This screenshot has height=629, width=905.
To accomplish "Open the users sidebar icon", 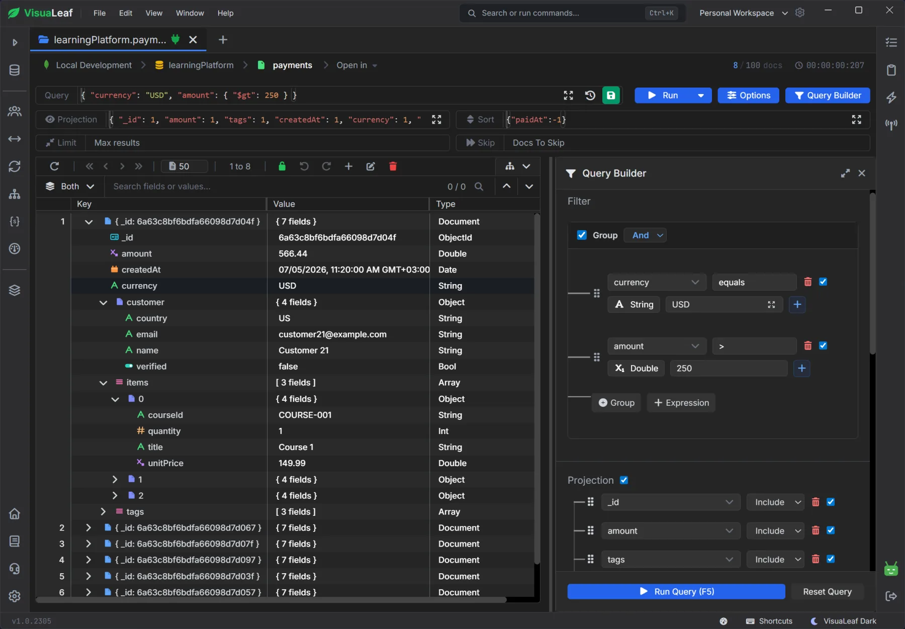I will [15, 111].
